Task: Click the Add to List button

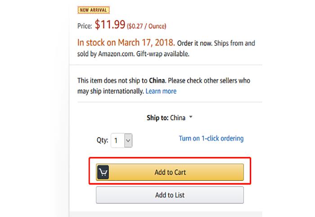Action: pyautogui.click(x=170, y=195)
